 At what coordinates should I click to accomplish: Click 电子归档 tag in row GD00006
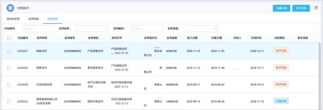click(281, 67)
